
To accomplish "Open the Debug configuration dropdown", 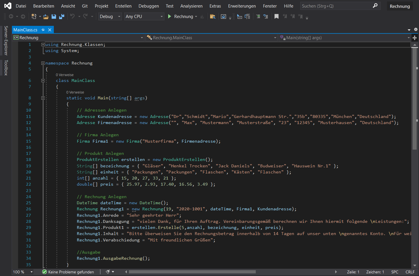I will 110,17.
